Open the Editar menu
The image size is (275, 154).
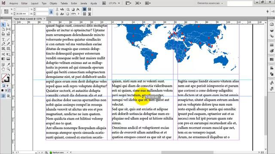(x=24, y=3)
